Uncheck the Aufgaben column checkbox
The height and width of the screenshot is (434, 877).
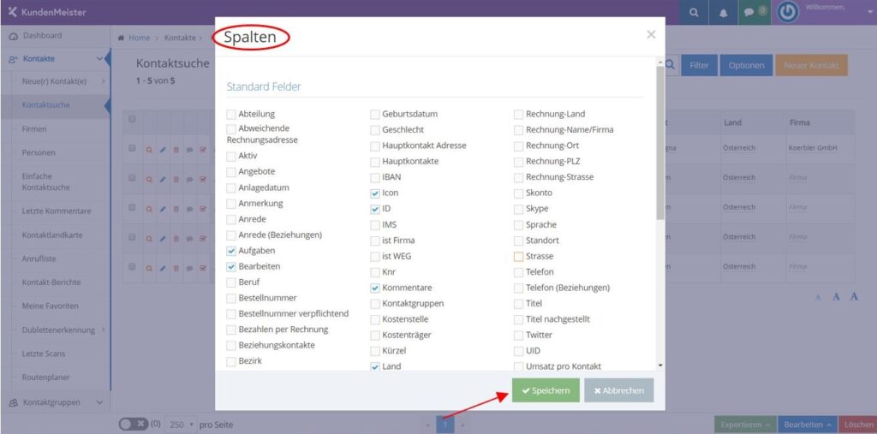(x=231, y=251)
